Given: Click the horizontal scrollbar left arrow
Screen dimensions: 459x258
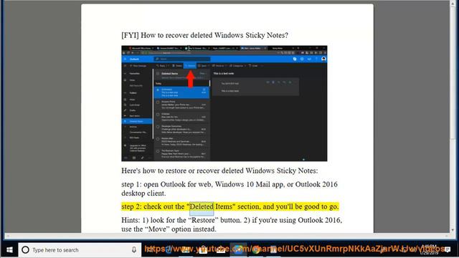Looking at the screenshot, I should (8, 236).
